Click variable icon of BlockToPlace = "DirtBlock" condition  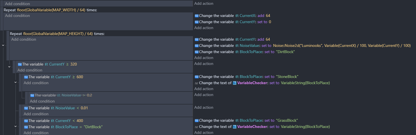26,127
